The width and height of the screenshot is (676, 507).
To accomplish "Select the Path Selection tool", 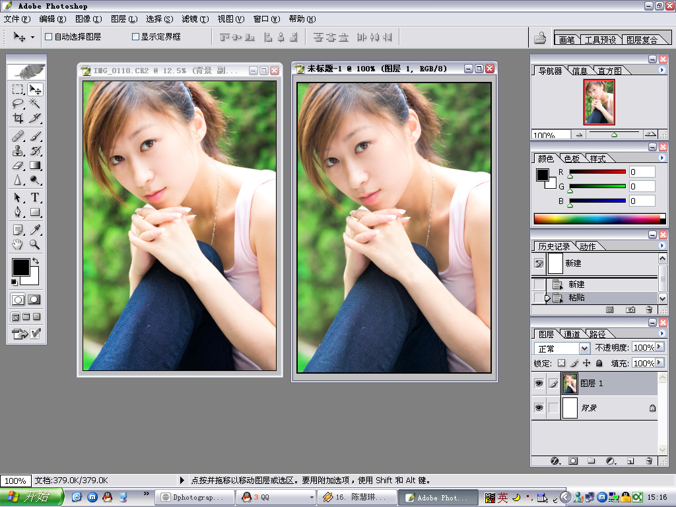I will 18,197.
